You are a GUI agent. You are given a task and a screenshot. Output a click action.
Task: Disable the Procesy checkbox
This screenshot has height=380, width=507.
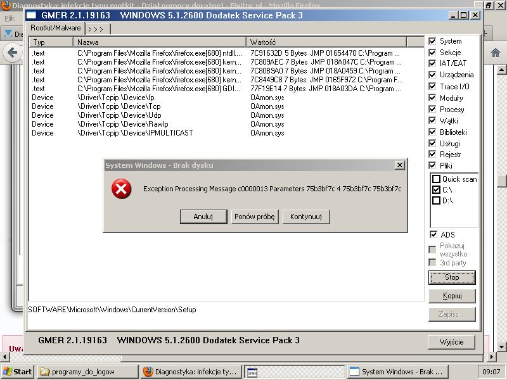click(432, 109)
